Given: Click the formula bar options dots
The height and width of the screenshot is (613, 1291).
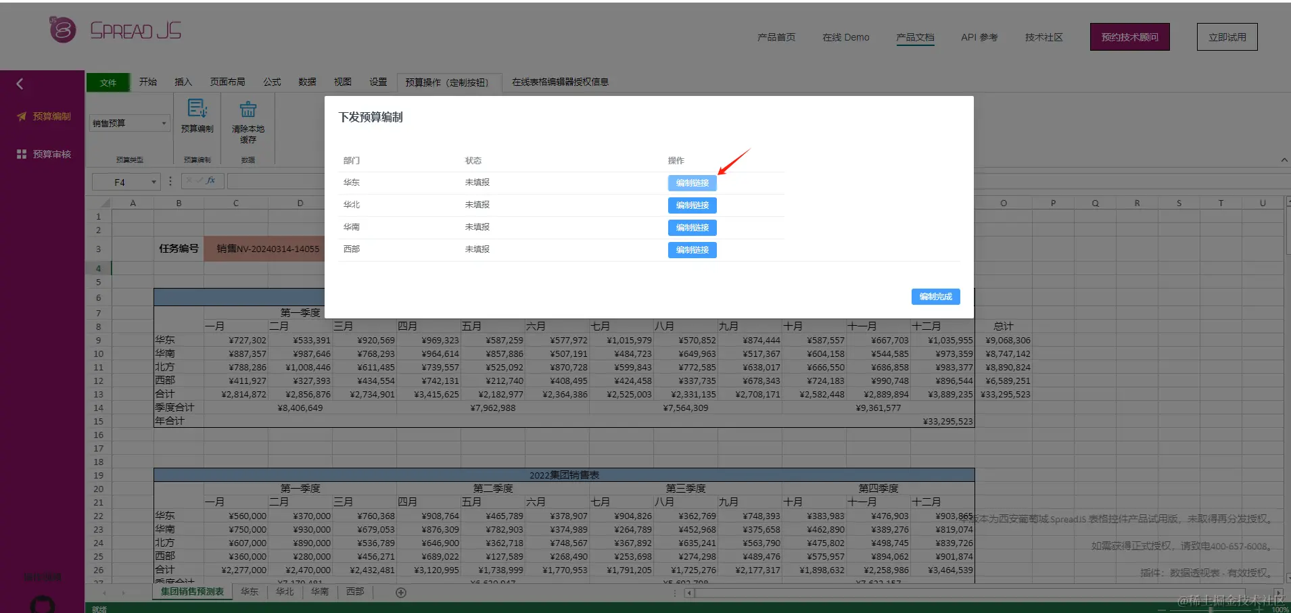Looking at the screenshot, I should pos(170,181).
